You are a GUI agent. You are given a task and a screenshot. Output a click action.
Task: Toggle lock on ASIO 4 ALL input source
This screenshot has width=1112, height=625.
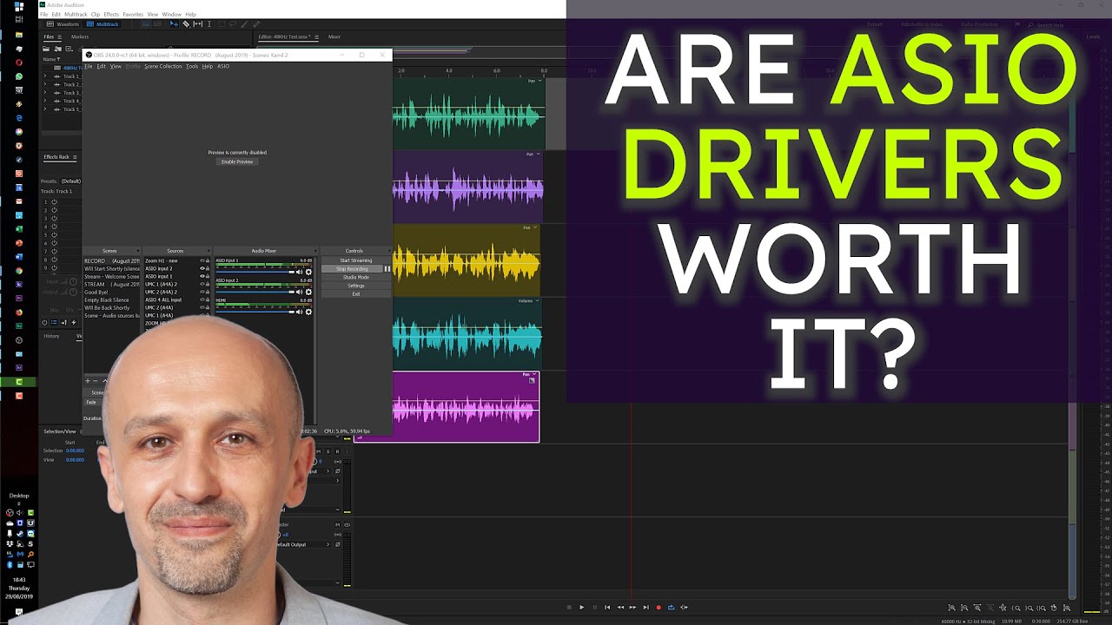tap(208, 299)
